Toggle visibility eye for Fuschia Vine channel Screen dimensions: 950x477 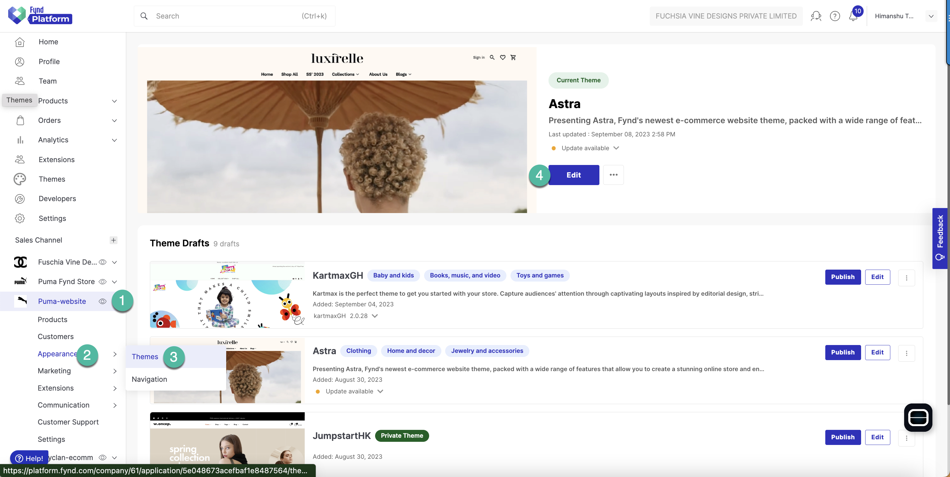103,262
